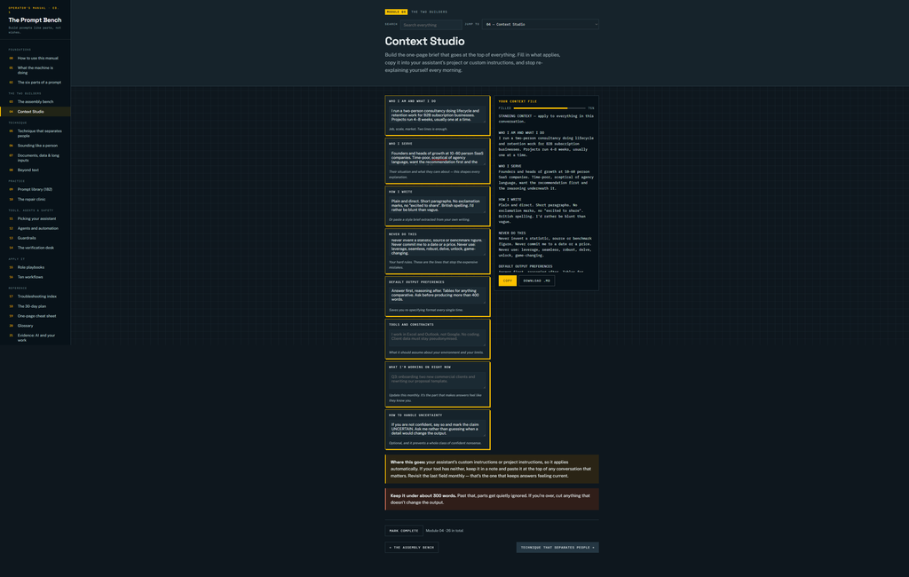Click the Search everything field
Viewport: 909px width, 577px height.
[x=431, y=24]
